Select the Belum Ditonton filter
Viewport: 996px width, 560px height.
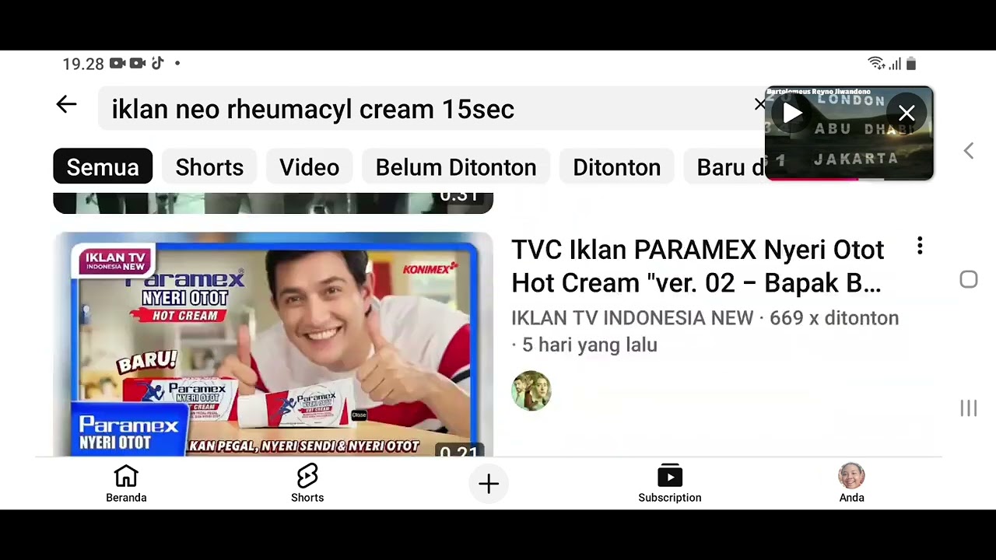coord(456,167)
